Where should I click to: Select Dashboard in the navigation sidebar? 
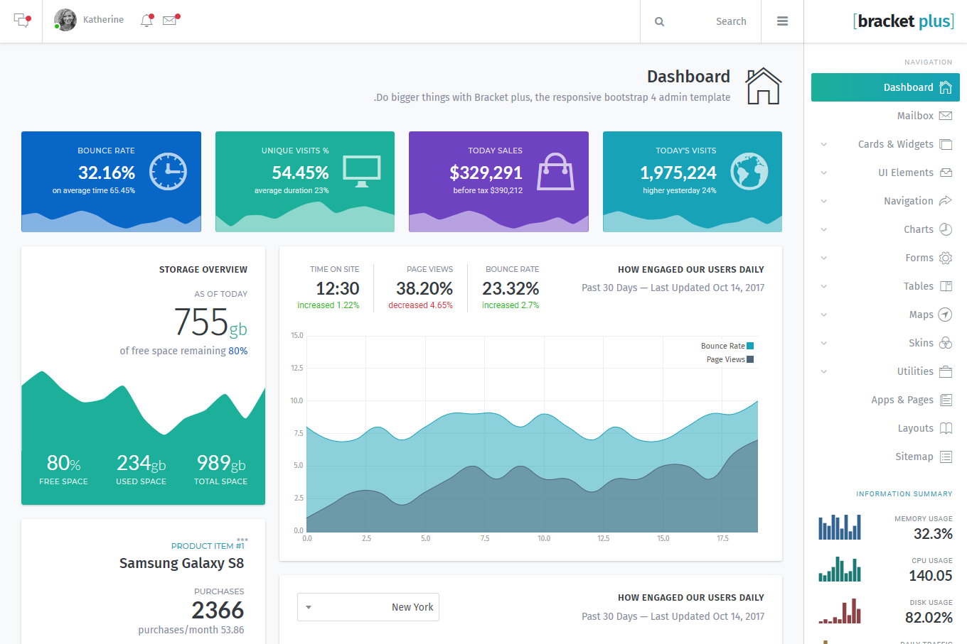click(885, 87)
